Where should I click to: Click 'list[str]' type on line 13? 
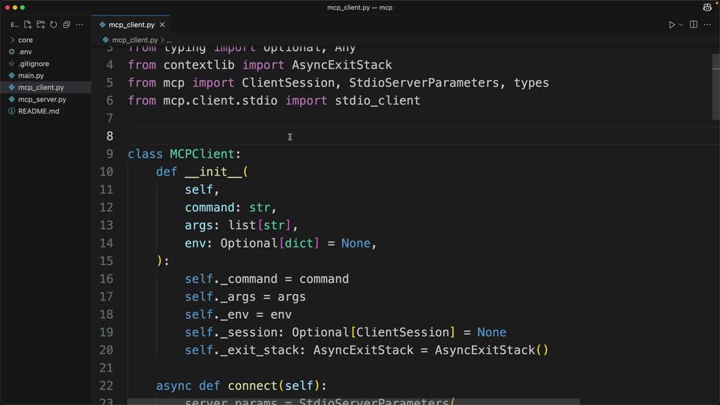pos(259,226)
